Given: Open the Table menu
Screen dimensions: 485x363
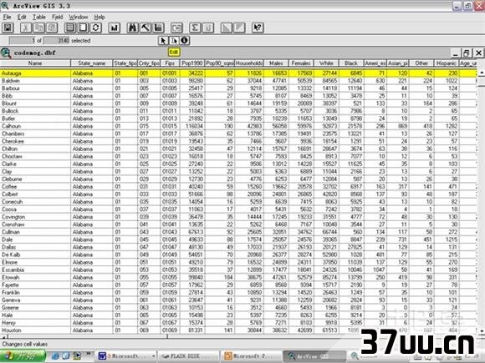Looking at the screenshot, I should point(39,17).
